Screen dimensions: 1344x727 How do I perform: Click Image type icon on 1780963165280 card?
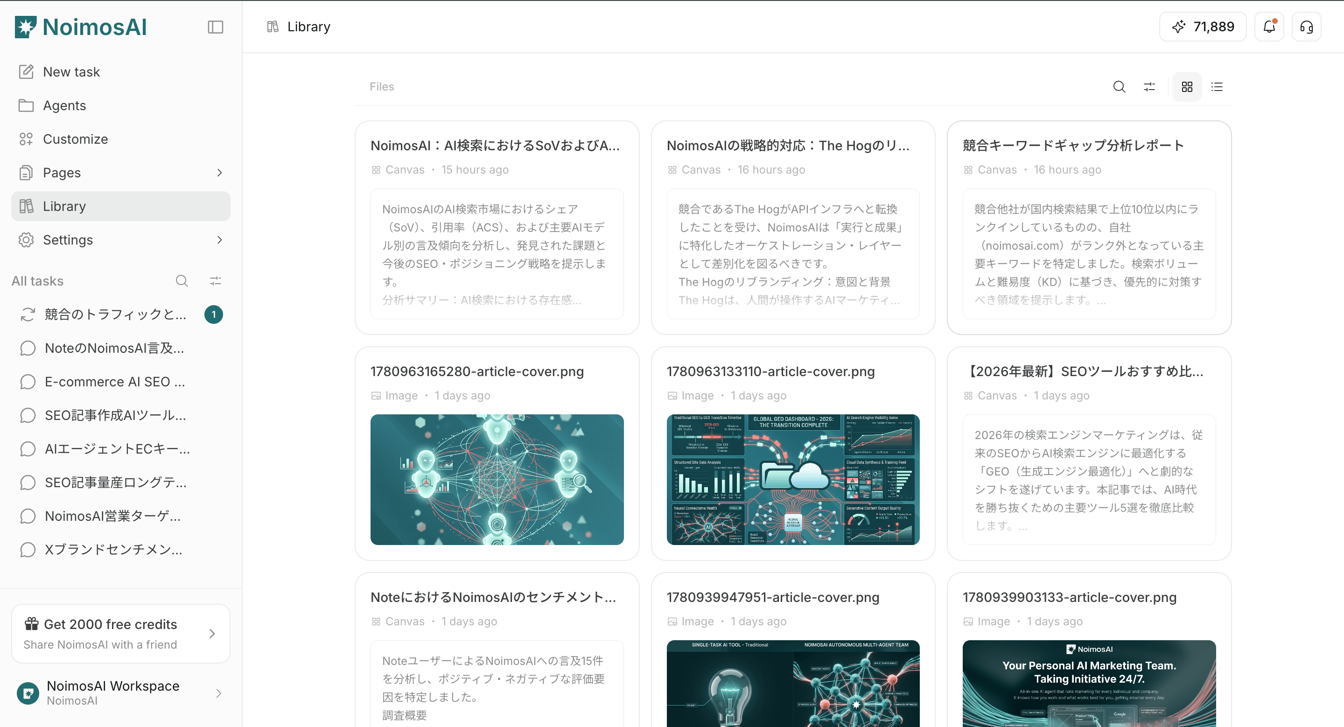click(x=376, y=396)
